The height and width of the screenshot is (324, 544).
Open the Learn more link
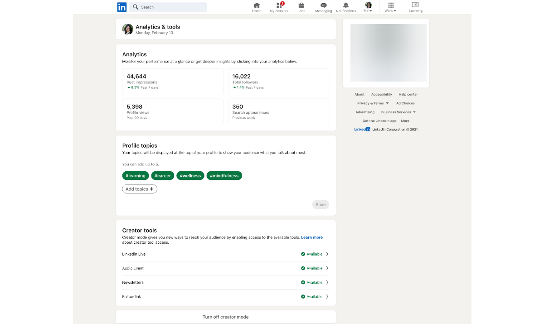pyautogui.click(x=312, y=237)
